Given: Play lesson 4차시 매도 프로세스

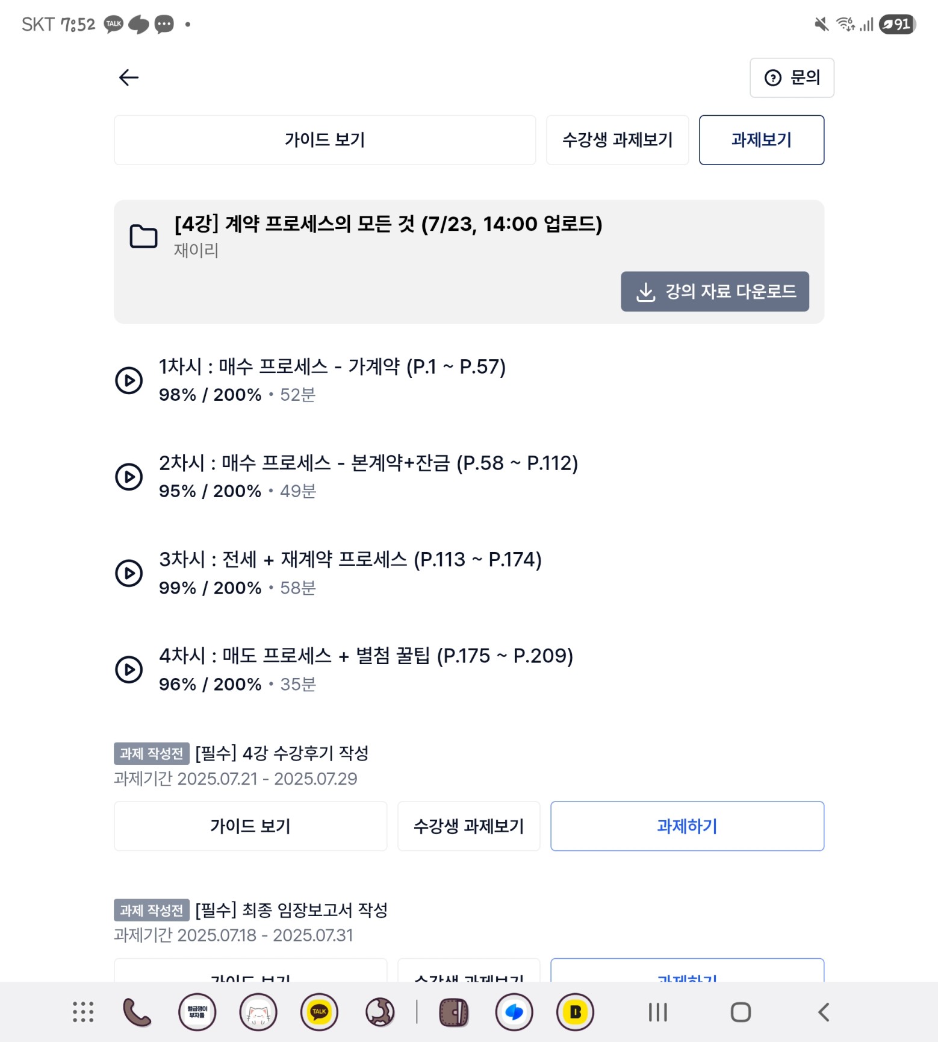Looking at the screenshot, I should click(129, 670).
